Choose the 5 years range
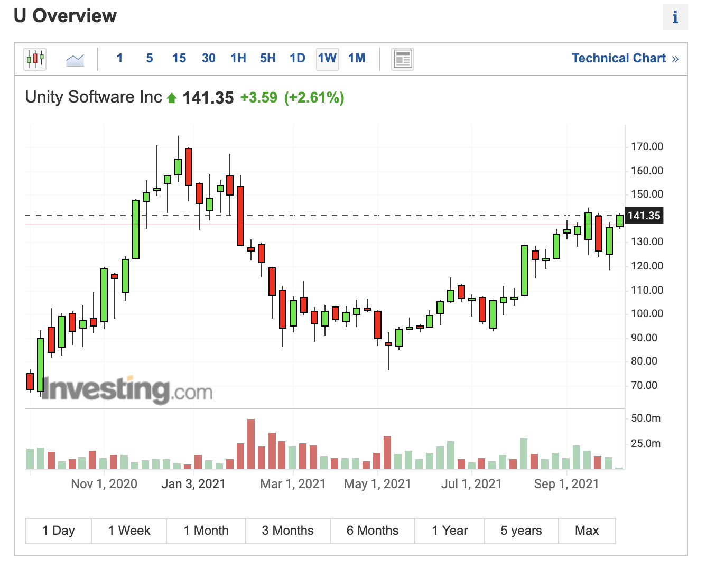The width and height of the screenshot is (706, 577). pyautogui.click(x=522, y=531)
